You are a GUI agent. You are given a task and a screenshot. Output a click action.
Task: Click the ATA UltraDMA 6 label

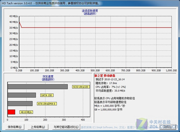pos(47,104)
